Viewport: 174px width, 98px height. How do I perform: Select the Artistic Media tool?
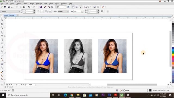[x=2, y=36]
